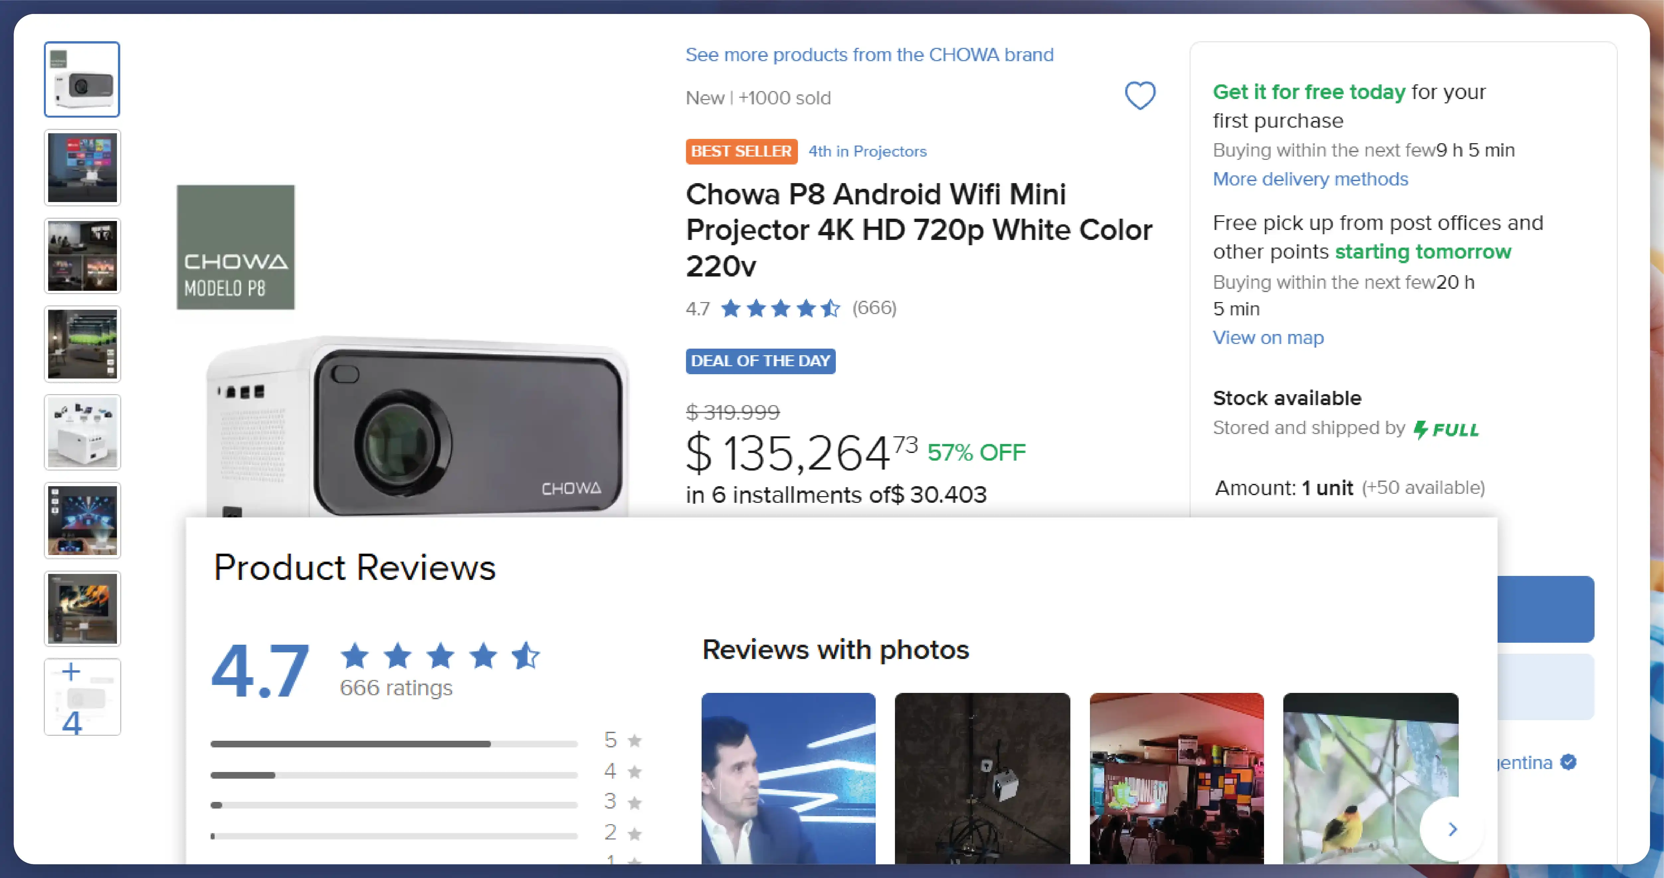
Task: Click the five stars in Product Reviews
Action: click(x=440, y=656)
